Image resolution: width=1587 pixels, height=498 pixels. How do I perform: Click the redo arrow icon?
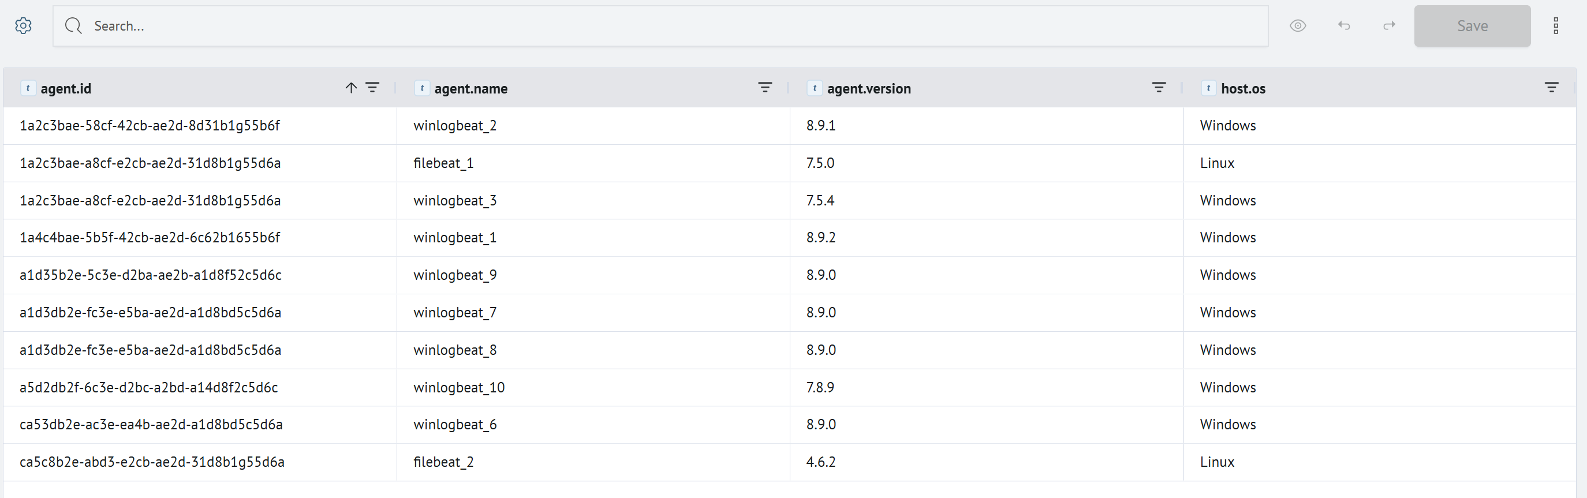point(1388,26)
